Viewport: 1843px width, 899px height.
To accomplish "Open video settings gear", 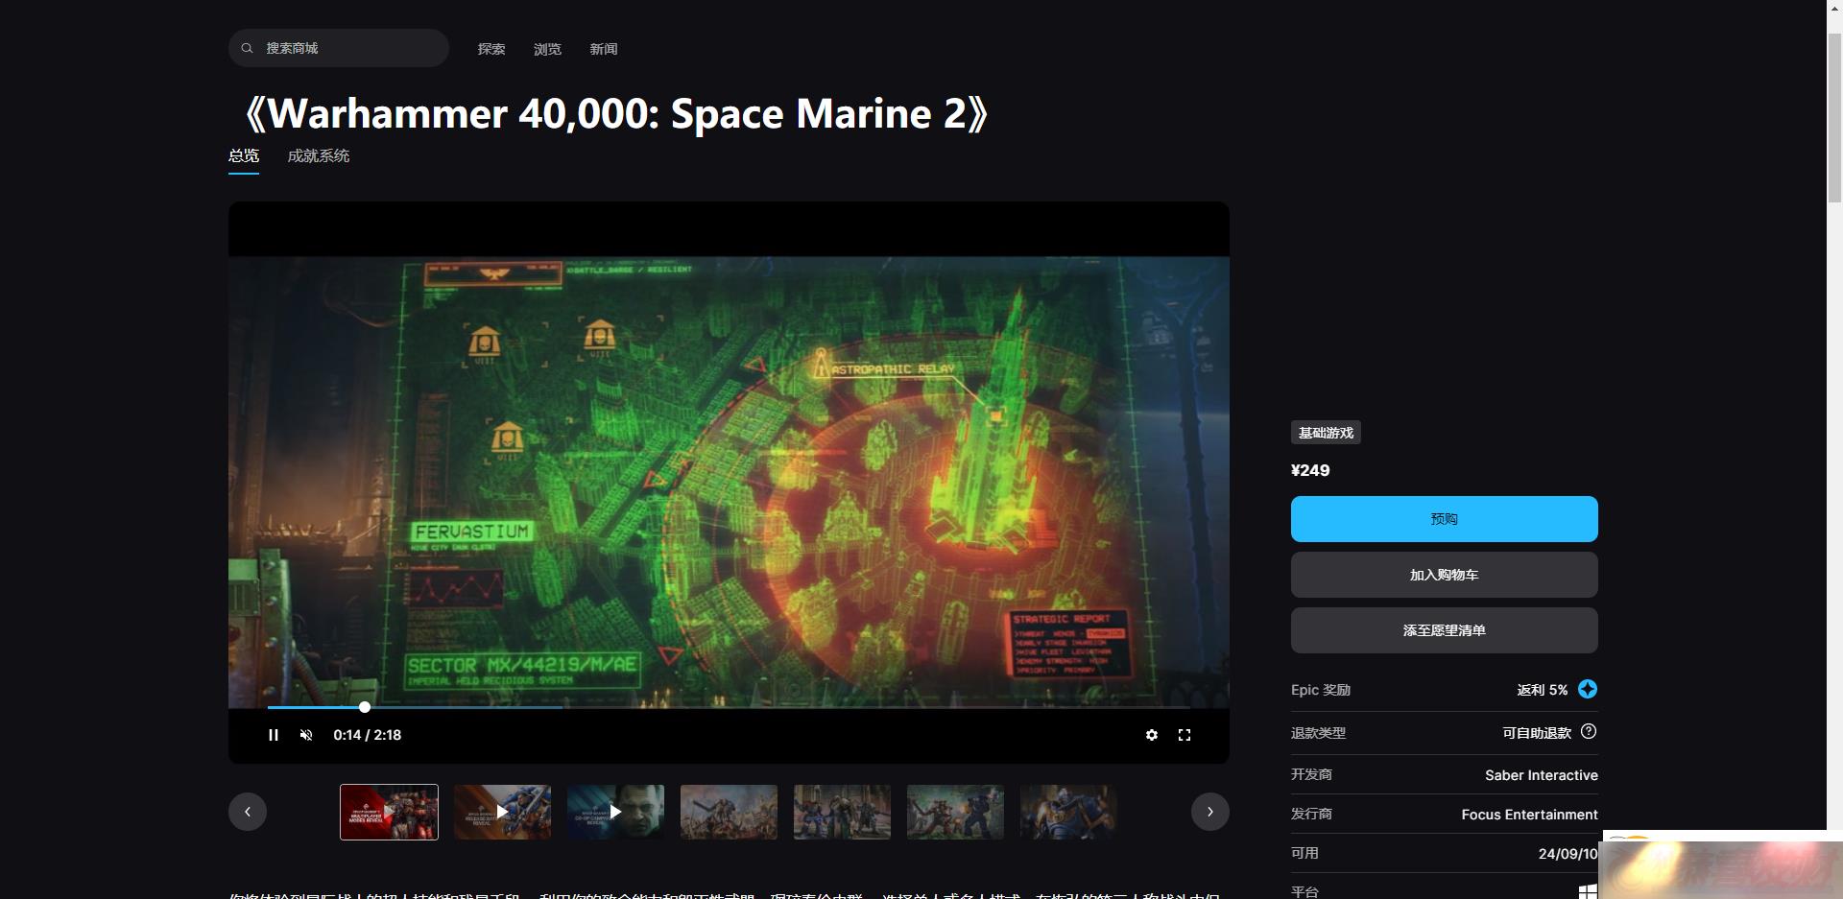I will pos(1152,735).
